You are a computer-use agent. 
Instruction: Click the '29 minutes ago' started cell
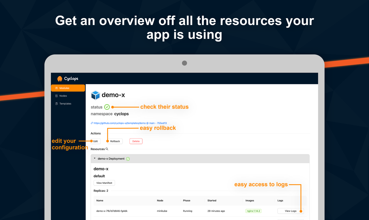(216, 211)
